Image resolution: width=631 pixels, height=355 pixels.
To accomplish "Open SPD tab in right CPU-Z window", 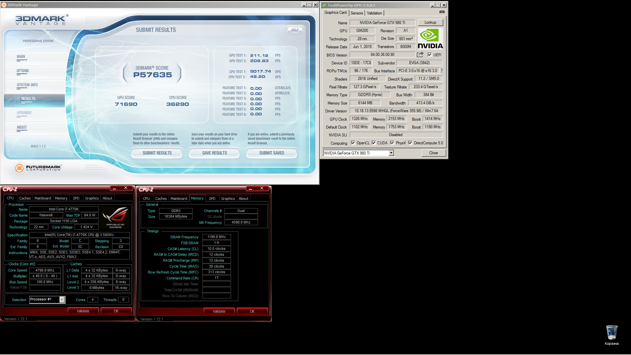I will pos(212,199).
